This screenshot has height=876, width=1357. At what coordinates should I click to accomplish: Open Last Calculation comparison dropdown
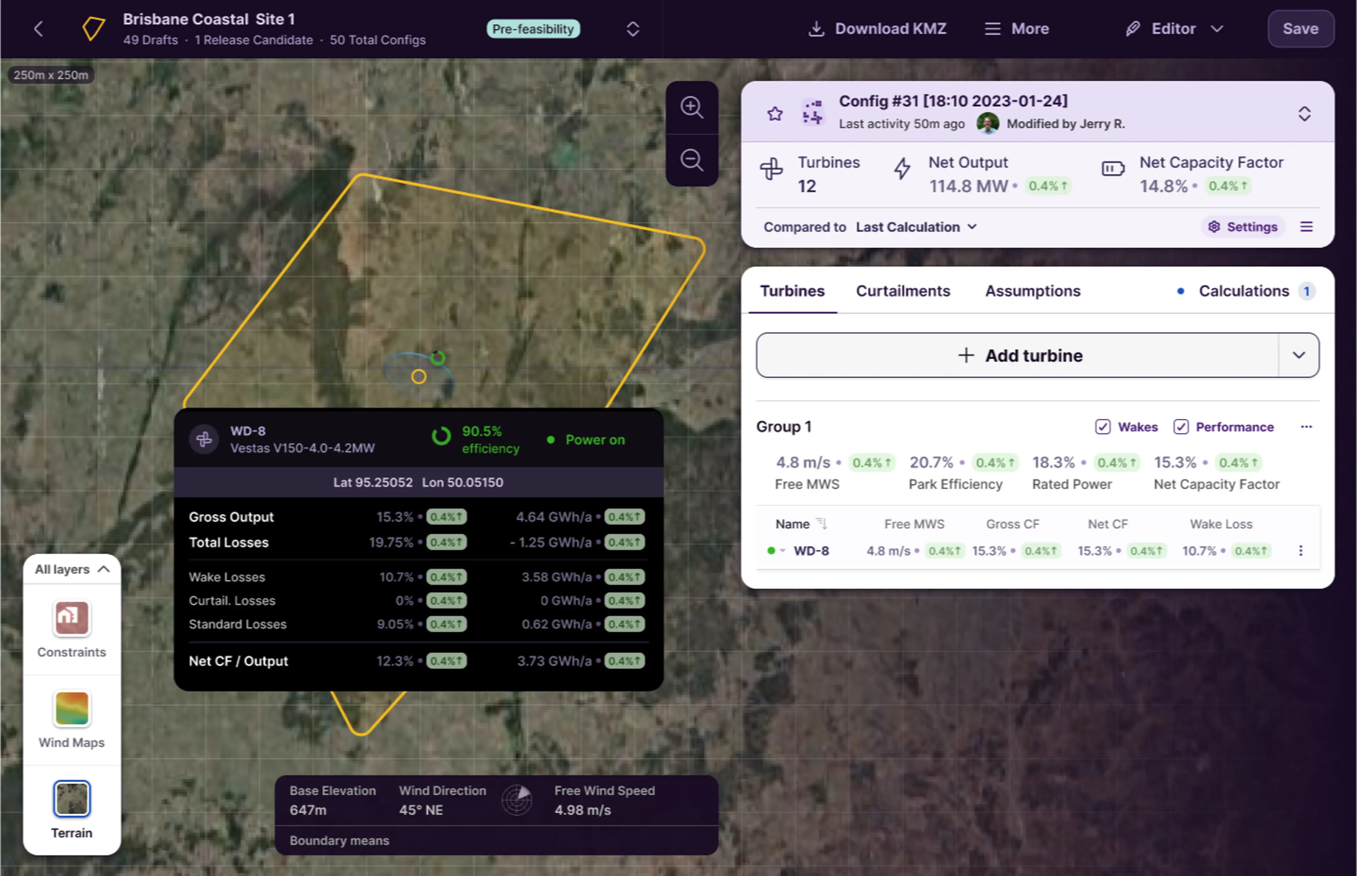916,227
